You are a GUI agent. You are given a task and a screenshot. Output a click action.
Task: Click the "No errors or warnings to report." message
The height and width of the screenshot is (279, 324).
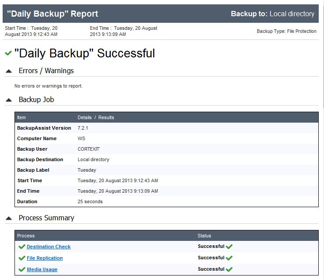(x=48, y=86)
